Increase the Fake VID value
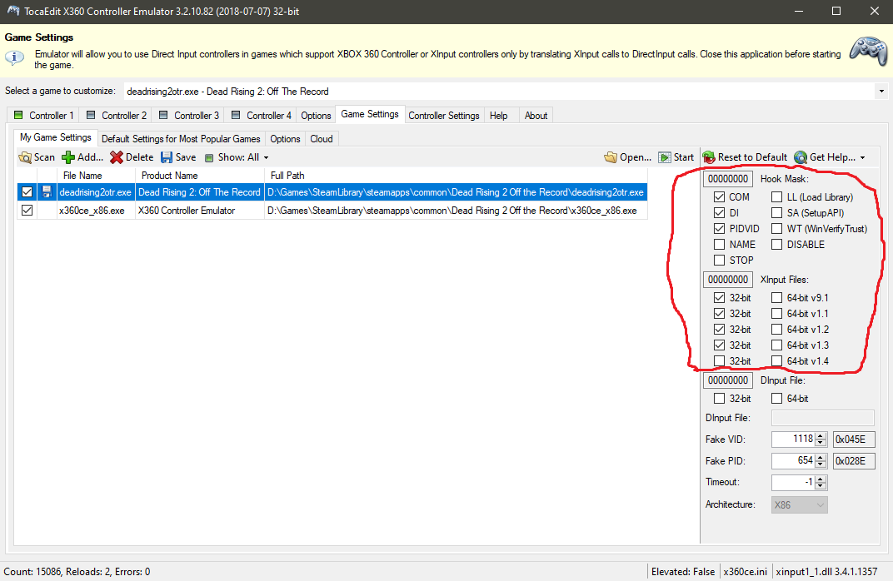The width and height of the screenshot is (893, 581). 821,436
